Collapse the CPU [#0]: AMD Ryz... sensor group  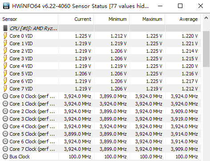[x=33, y=28]
